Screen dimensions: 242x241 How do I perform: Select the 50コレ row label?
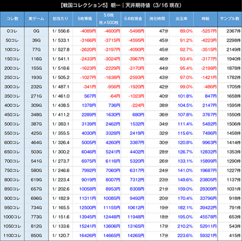(12, 40)
